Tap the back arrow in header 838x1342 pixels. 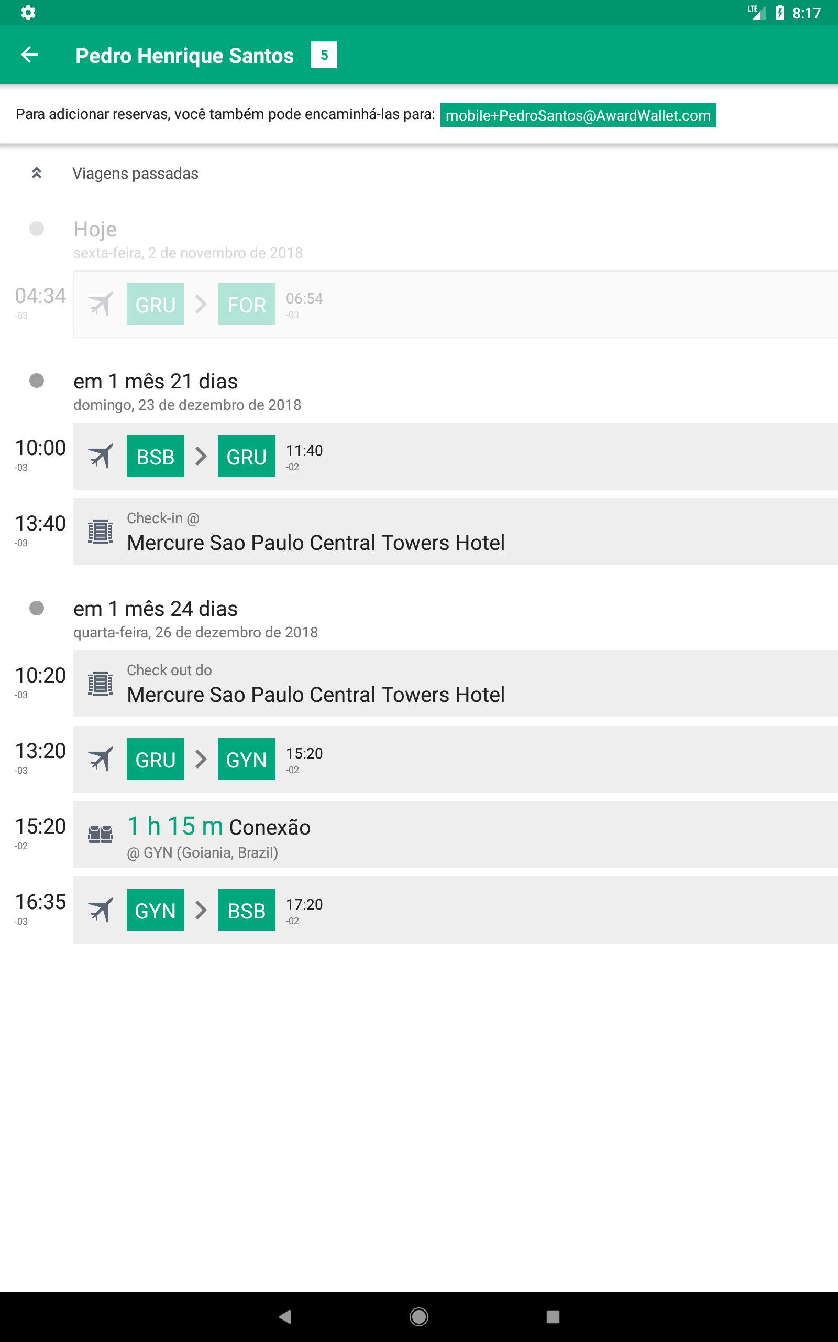pyautogui.click(x=29, y=55)
